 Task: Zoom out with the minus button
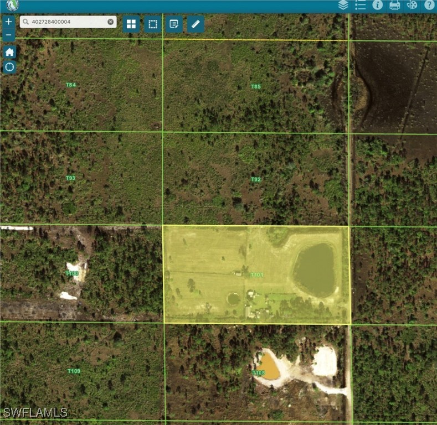9,35
